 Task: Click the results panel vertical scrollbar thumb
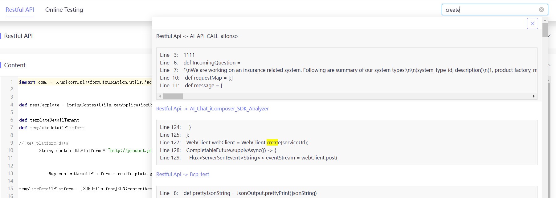coord(545,30)
